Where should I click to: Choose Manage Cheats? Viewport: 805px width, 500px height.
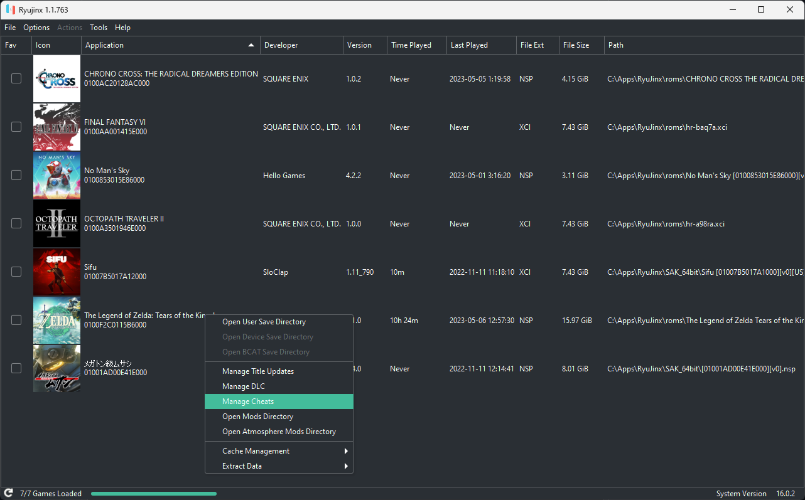pyautogui.click(x=279, y=402)
